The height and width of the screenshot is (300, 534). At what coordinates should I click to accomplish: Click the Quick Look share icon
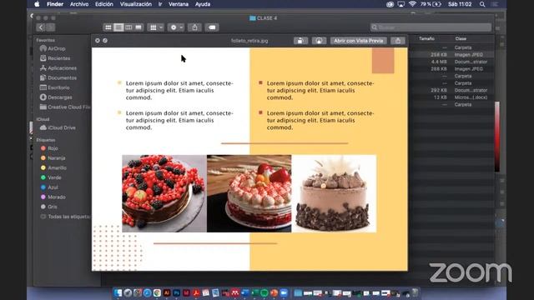click(x=398, y=41)
